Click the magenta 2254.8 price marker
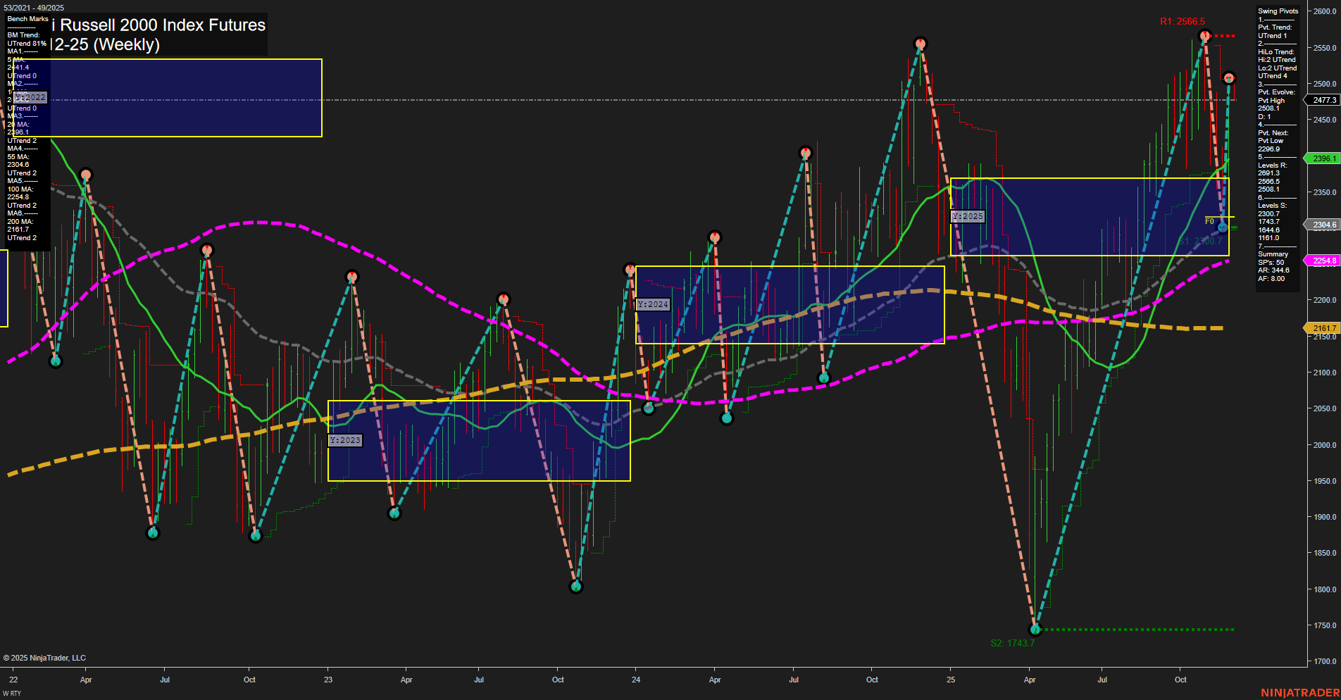 click(x=1321, y=261)
